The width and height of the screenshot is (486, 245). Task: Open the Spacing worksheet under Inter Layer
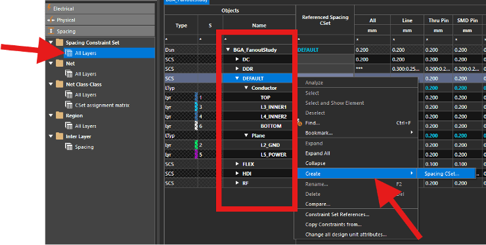(84, 147)
